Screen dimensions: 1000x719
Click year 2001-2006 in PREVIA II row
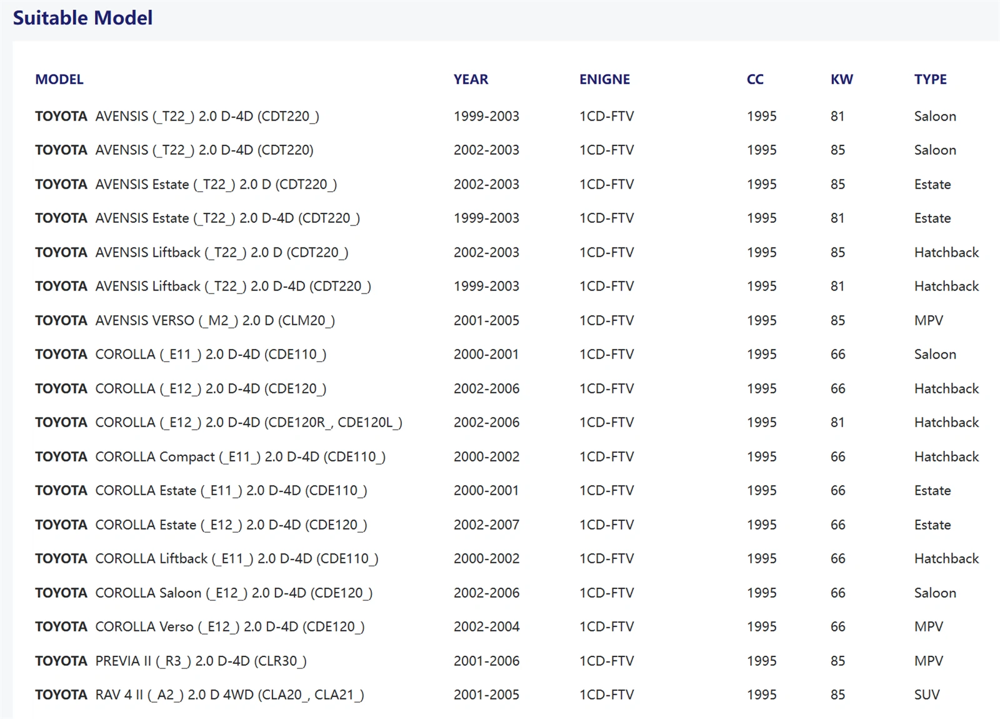(486, 661)
